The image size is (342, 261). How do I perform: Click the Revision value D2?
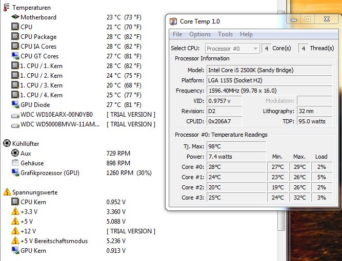click(x=224, y=111)
